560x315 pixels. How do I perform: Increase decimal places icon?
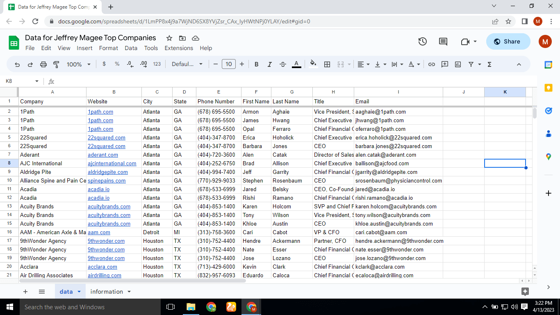[x=143, y=64]
